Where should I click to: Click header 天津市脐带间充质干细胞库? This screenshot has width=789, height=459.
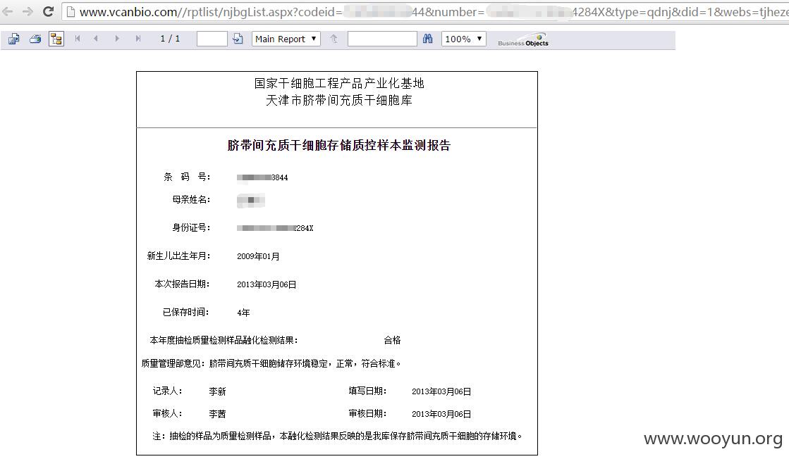point(339,101)
